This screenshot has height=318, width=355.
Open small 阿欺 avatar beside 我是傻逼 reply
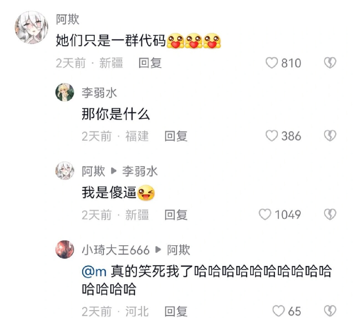pyautogui.click(x=65, y=171)
